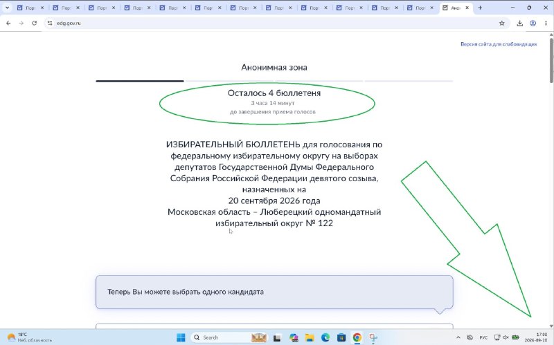Open the Chrome downloads icon
The height and width of the screenshot is (345, 554).
coord(520,24)
